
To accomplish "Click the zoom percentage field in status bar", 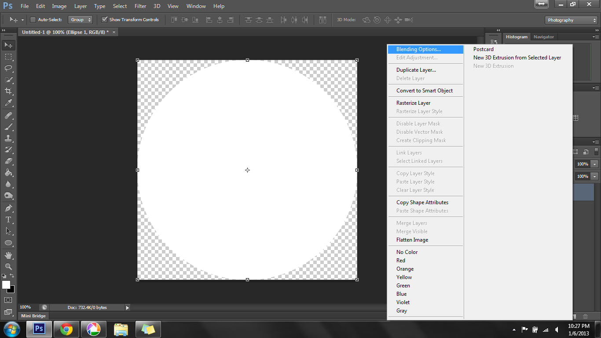I will click(x=28, y=307).
